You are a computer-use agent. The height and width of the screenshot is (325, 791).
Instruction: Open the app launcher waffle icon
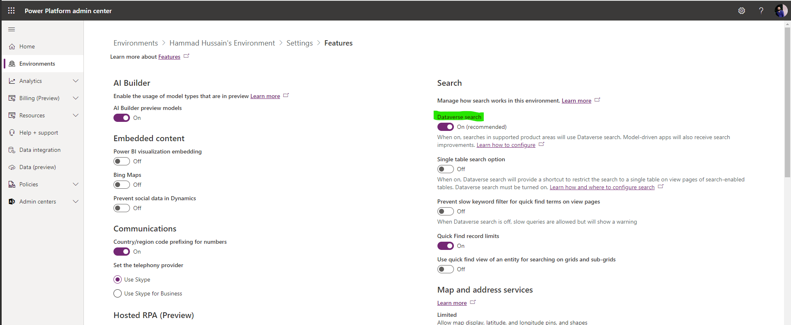coord(11,11)
